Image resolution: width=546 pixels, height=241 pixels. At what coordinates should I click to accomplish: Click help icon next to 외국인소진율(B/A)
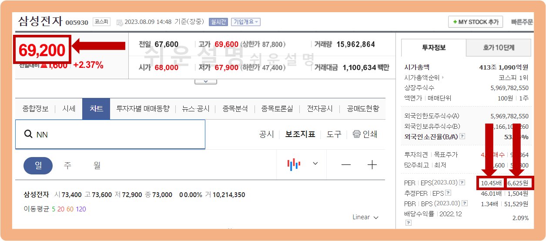(x=462, y=137)
